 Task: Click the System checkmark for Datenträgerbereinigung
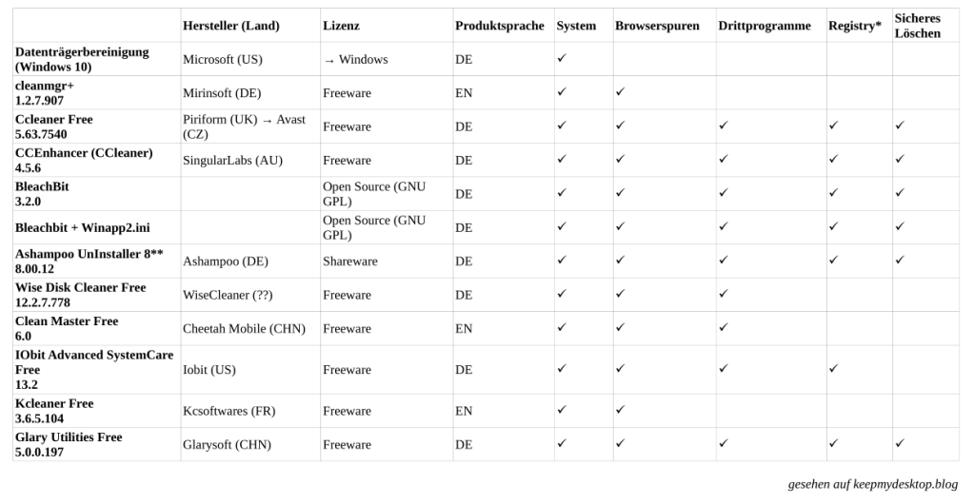tap(562, 59)
